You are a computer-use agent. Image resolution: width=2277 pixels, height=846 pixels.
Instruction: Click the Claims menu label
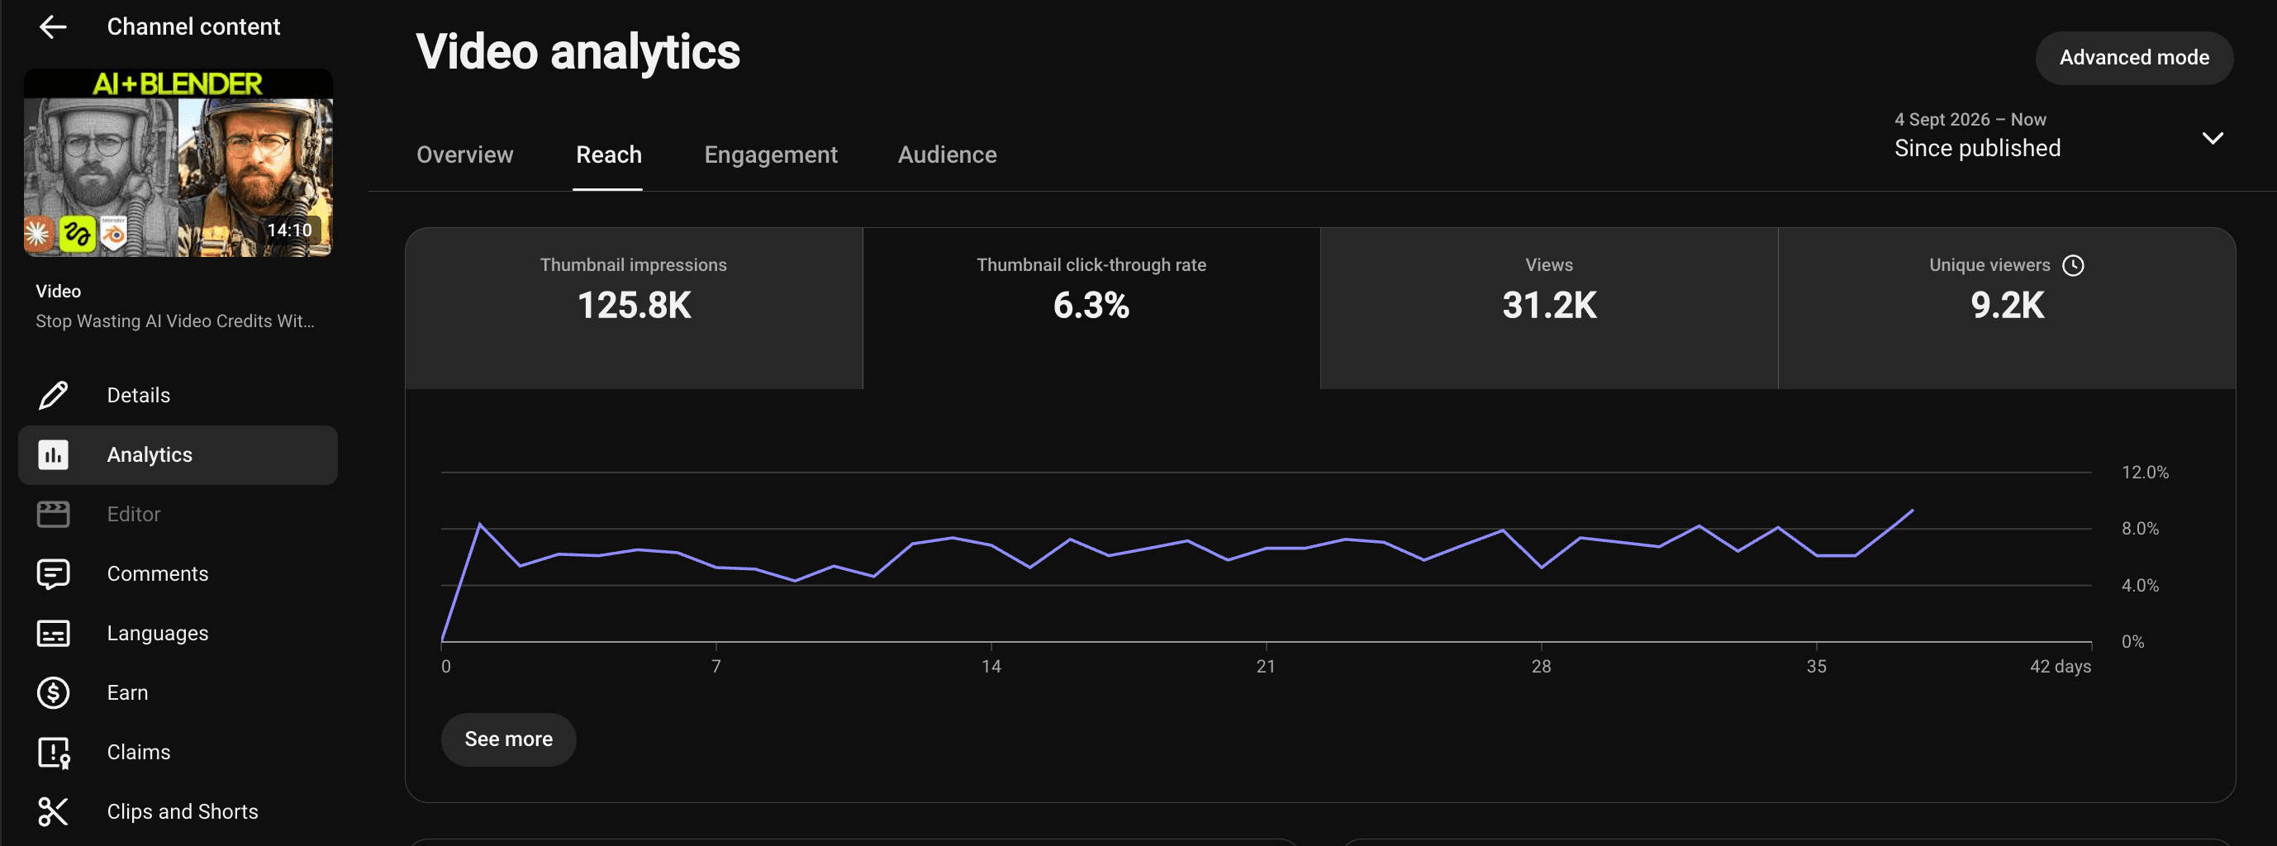click(138, 753)
